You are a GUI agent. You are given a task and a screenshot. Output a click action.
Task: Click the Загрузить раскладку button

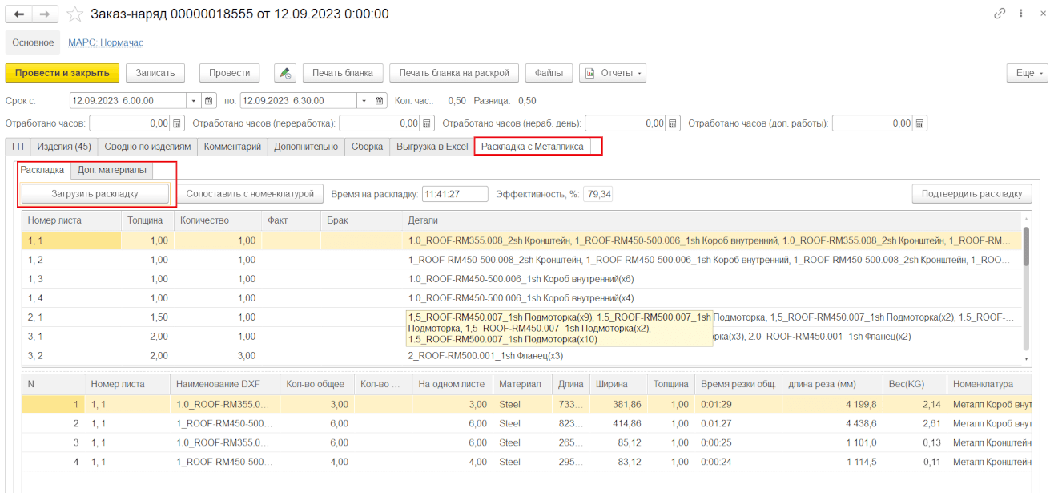pyautogui.click(x=95, y=193)
